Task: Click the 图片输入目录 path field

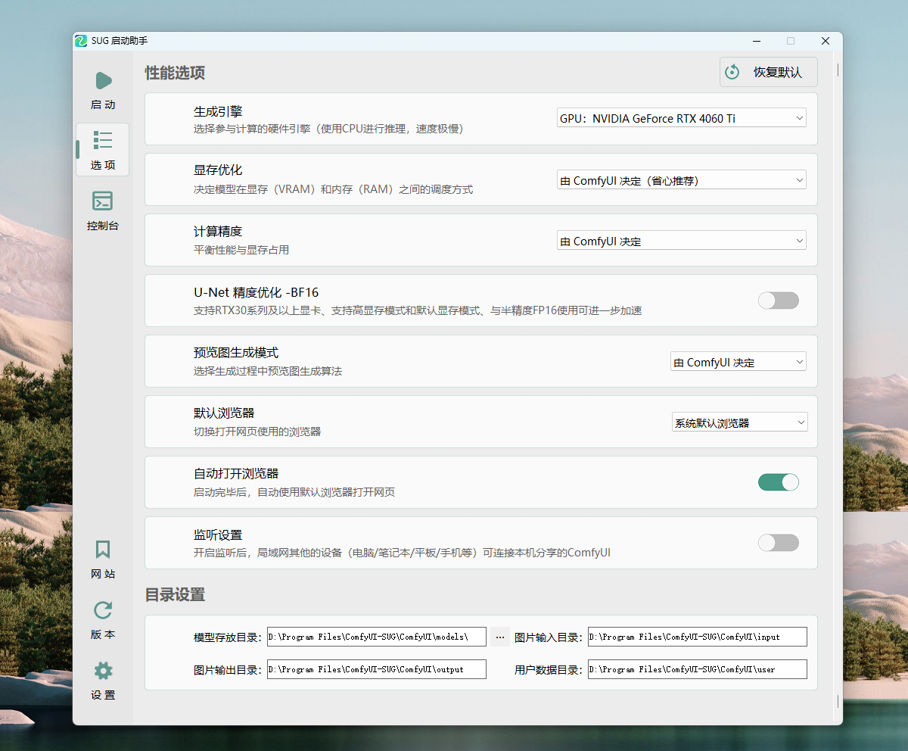Action: tap(697, 637)
